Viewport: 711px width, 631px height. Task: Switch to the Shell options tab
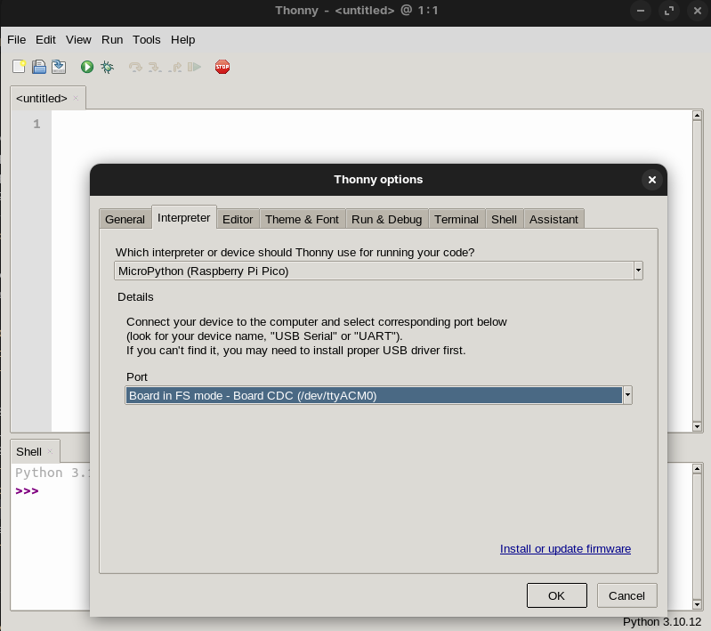(504, 219)
